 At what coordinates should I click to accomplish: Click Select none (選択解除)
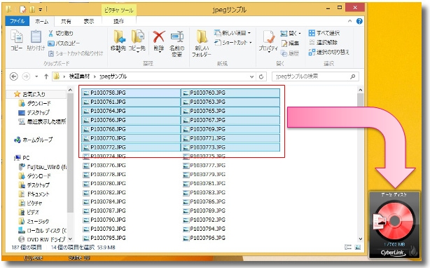[x=323, y=42]
